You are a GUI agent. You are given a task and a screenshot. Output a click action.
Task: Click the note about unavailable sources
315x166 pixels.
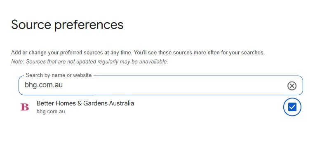click(x=89, y=61)
